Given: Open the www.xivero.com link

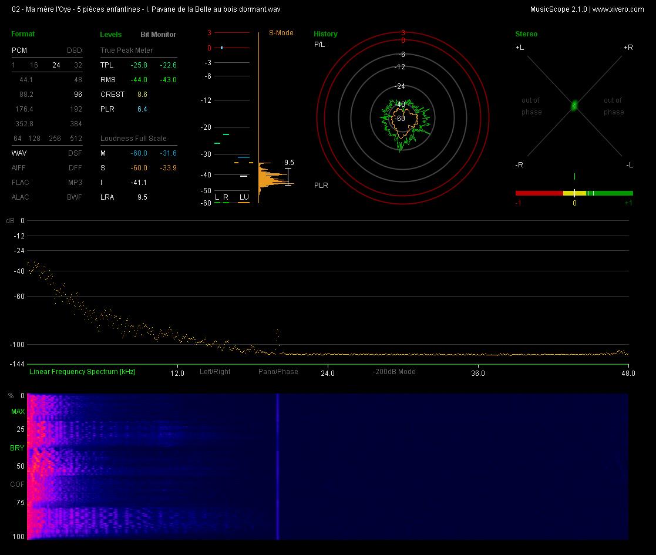Looking at the screenshot, I should point(618,9).
